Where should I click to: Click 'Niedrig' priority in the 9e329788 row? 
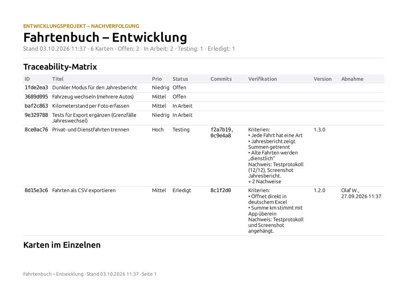point(161,115)
